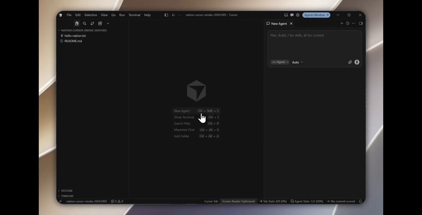Expand the OUTLINE section
The height and width of the screenshot is (215, 422).
point(67,191)
